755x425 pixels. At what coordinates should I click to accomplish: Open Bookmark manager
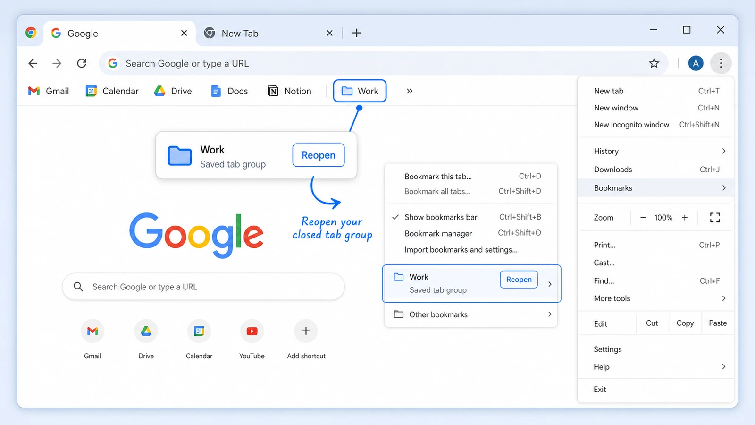point(471,233)
